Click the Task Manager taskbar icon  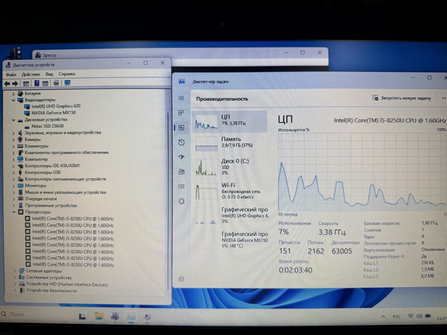click(x=131, y=316)
